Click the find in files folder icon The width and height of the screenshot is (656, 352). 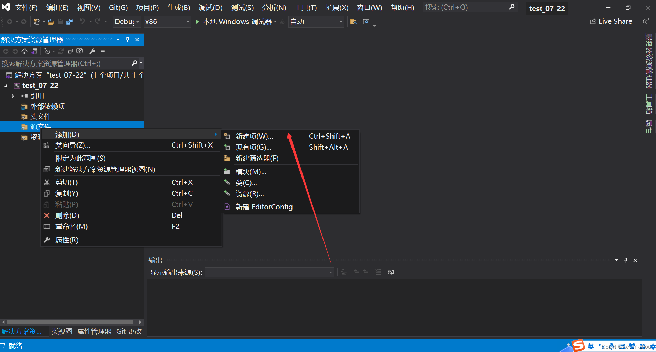click(353, 22)
